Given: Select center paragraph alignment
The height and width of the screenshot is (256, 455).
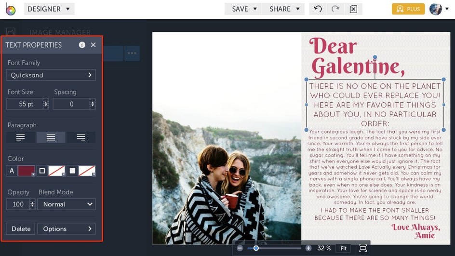Looking at the screenshot, I should [x=51, y=137].
